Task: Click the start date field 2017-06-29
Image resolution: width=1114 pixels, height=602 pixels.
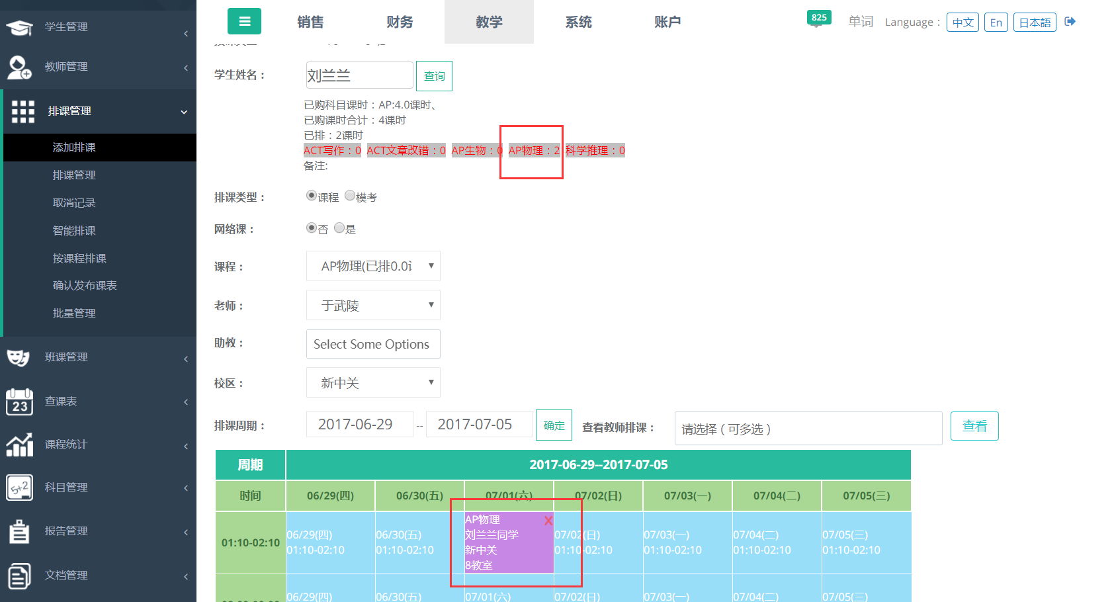Action: tap(359, 424)
